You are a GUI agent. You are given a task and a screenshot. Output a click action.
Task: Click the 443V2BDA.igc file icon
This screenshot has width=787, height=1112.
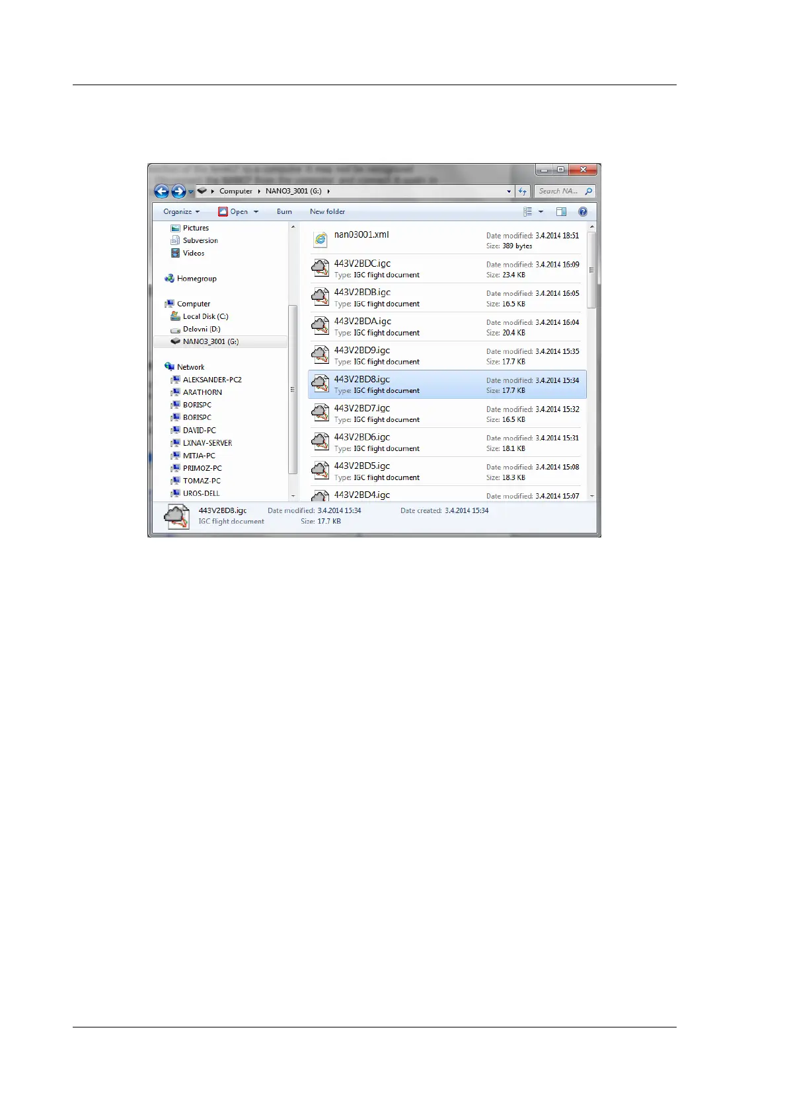(x=320, y=326)
